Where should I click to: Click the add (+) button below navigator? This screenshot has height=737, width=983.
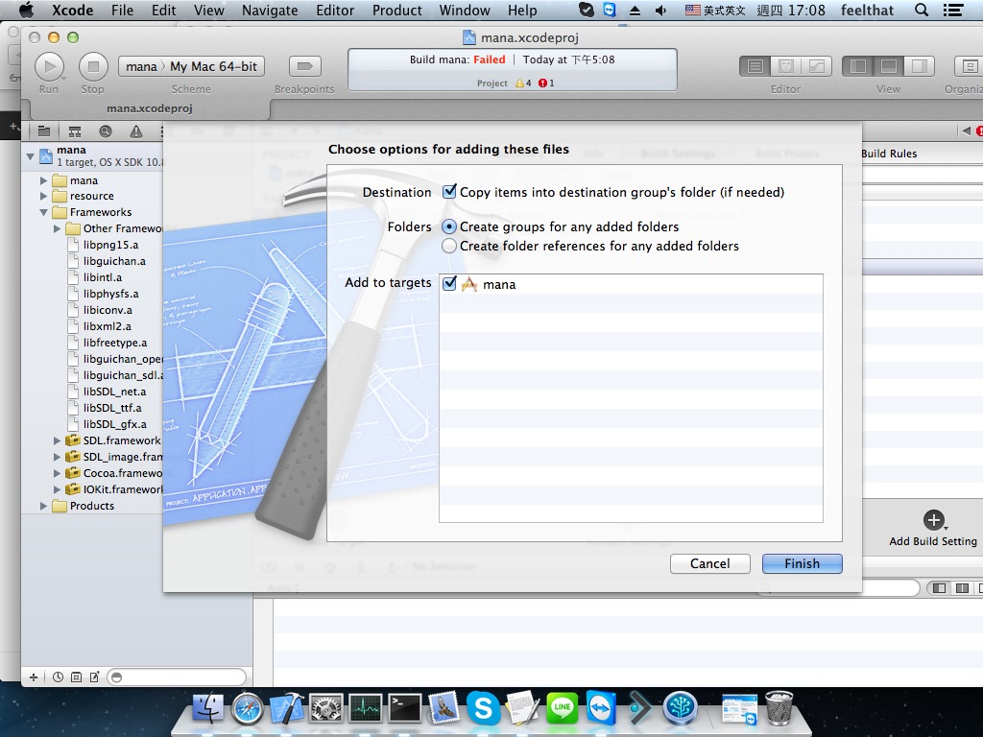34,677
